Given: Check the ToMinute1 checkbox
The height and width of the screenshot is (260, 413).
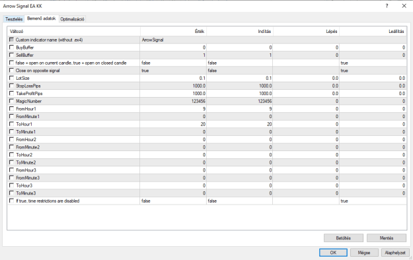Looking at the screenshot, I should pyautogui.click(x=11, y=131).
